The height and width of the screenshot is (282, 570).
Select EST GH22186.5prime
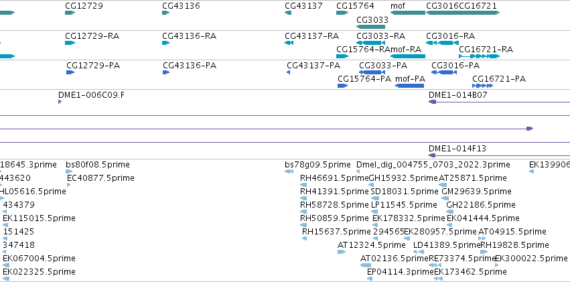480,205
